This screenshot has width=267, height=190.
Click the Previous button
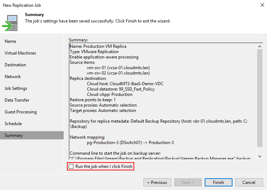[157, 183]
